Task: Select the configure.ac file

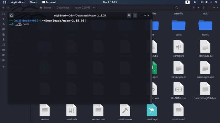Action: click(205, 49)
